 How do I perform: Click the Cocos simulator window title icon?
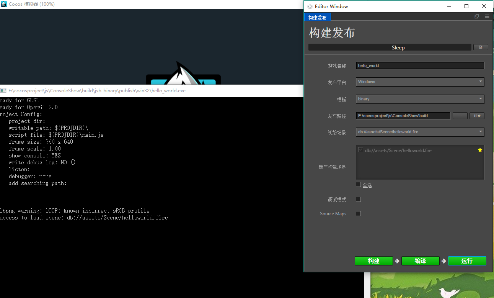coord(4,4)
